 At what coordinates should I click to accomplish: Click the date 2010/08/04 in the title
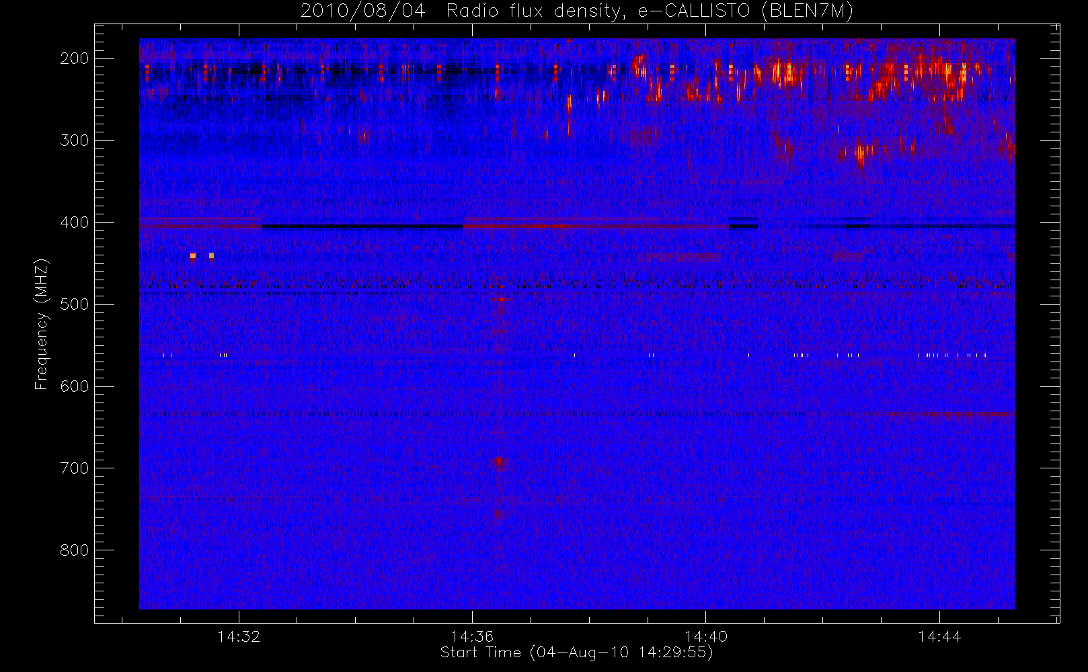click(362, 11)
